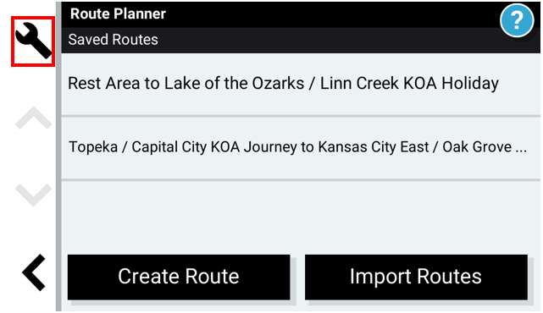Click the blue circle in the header corner

pos(517,20)
